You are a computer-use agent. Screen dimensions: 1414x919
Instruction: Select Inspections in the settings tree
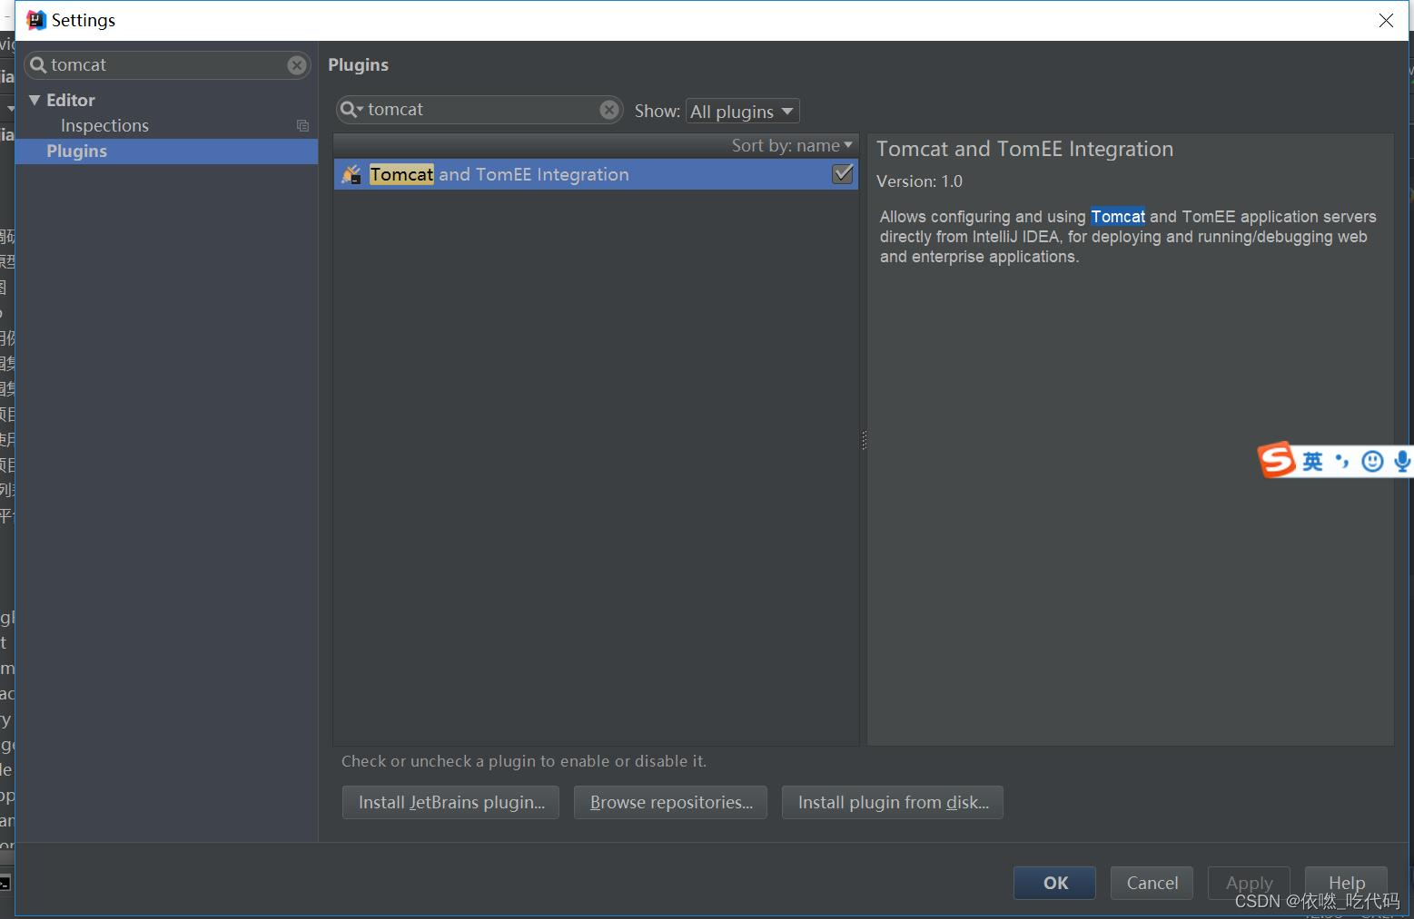pos(104,126)
